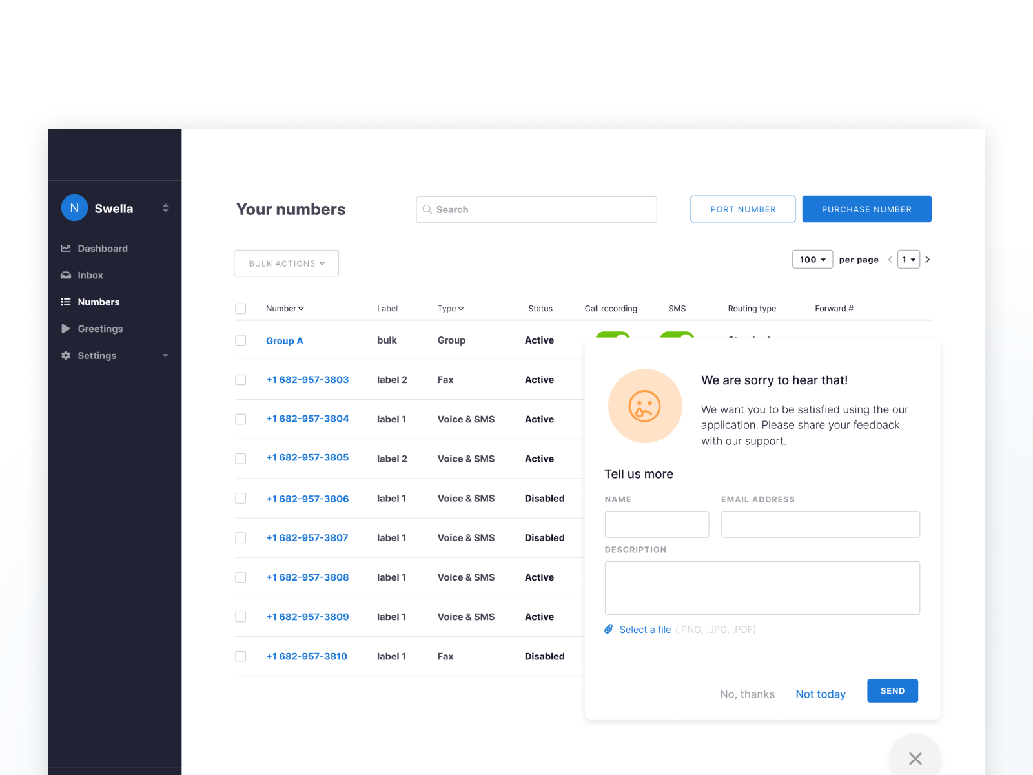Go to the Inbox section
The height and width of the screenshot is (775, 1033).
tap(90, 275)
